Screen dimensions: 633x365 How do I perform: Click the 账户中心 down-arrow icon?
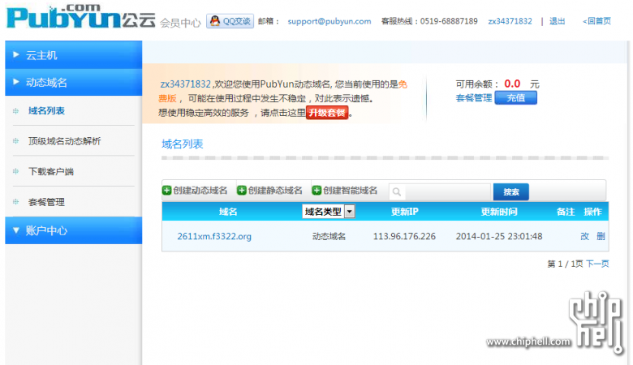click(x=16, y=230)
